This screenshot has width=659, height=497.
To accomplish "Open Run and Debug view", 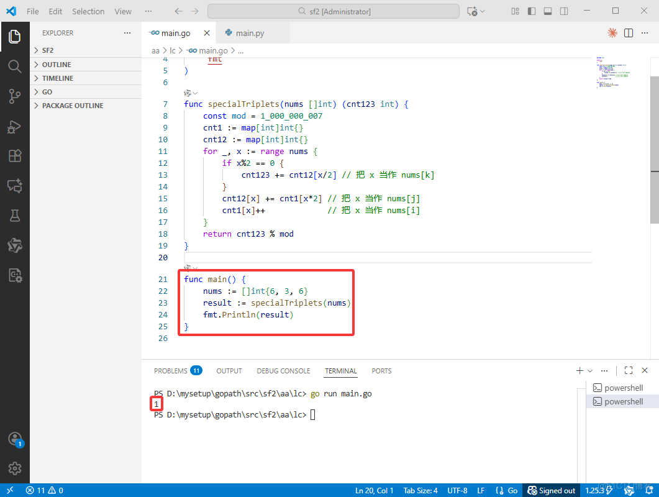I will coord(14,126).
